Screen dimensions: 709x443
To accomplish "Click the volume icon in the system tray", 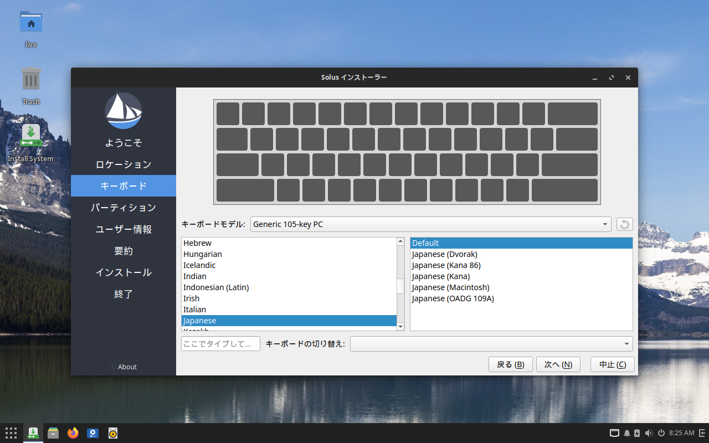I will (649, 433).
